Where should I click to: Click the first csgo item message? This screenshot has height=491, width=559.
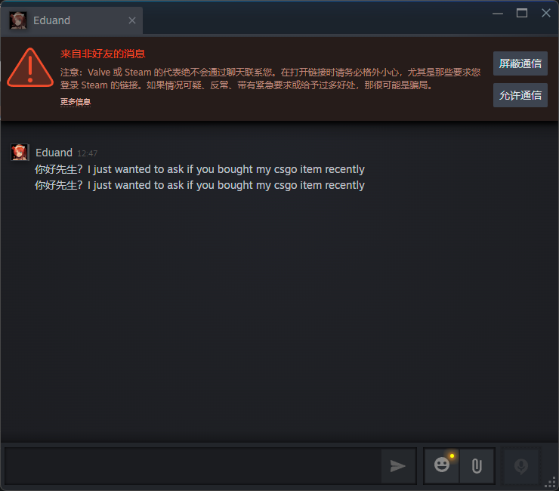199,169
